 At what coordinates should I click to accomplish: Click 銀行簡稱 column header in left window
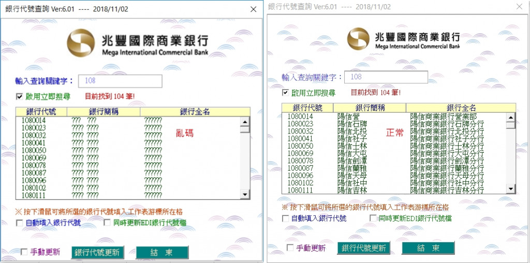pos(104,112)
